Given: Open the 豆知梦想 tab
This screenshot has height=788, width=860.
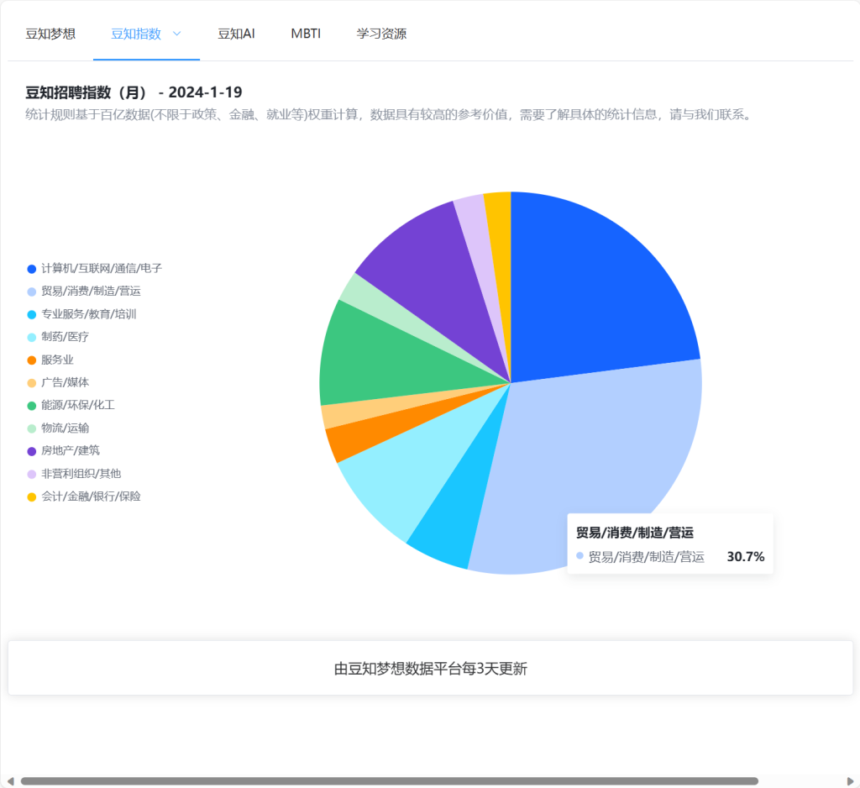Looking at the screenshot, I should [x=50, y=34].
